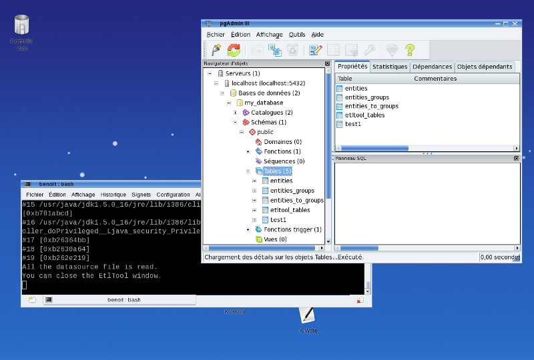Expand the Catalogues (2) node

pyautogui.click(x=235, y=113)
